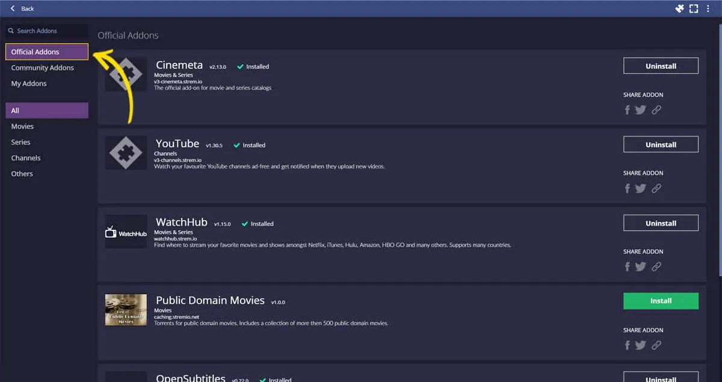Share Cinemeta via the Facebook icon
The image size is (722, 382).
[x=627, y=109]
